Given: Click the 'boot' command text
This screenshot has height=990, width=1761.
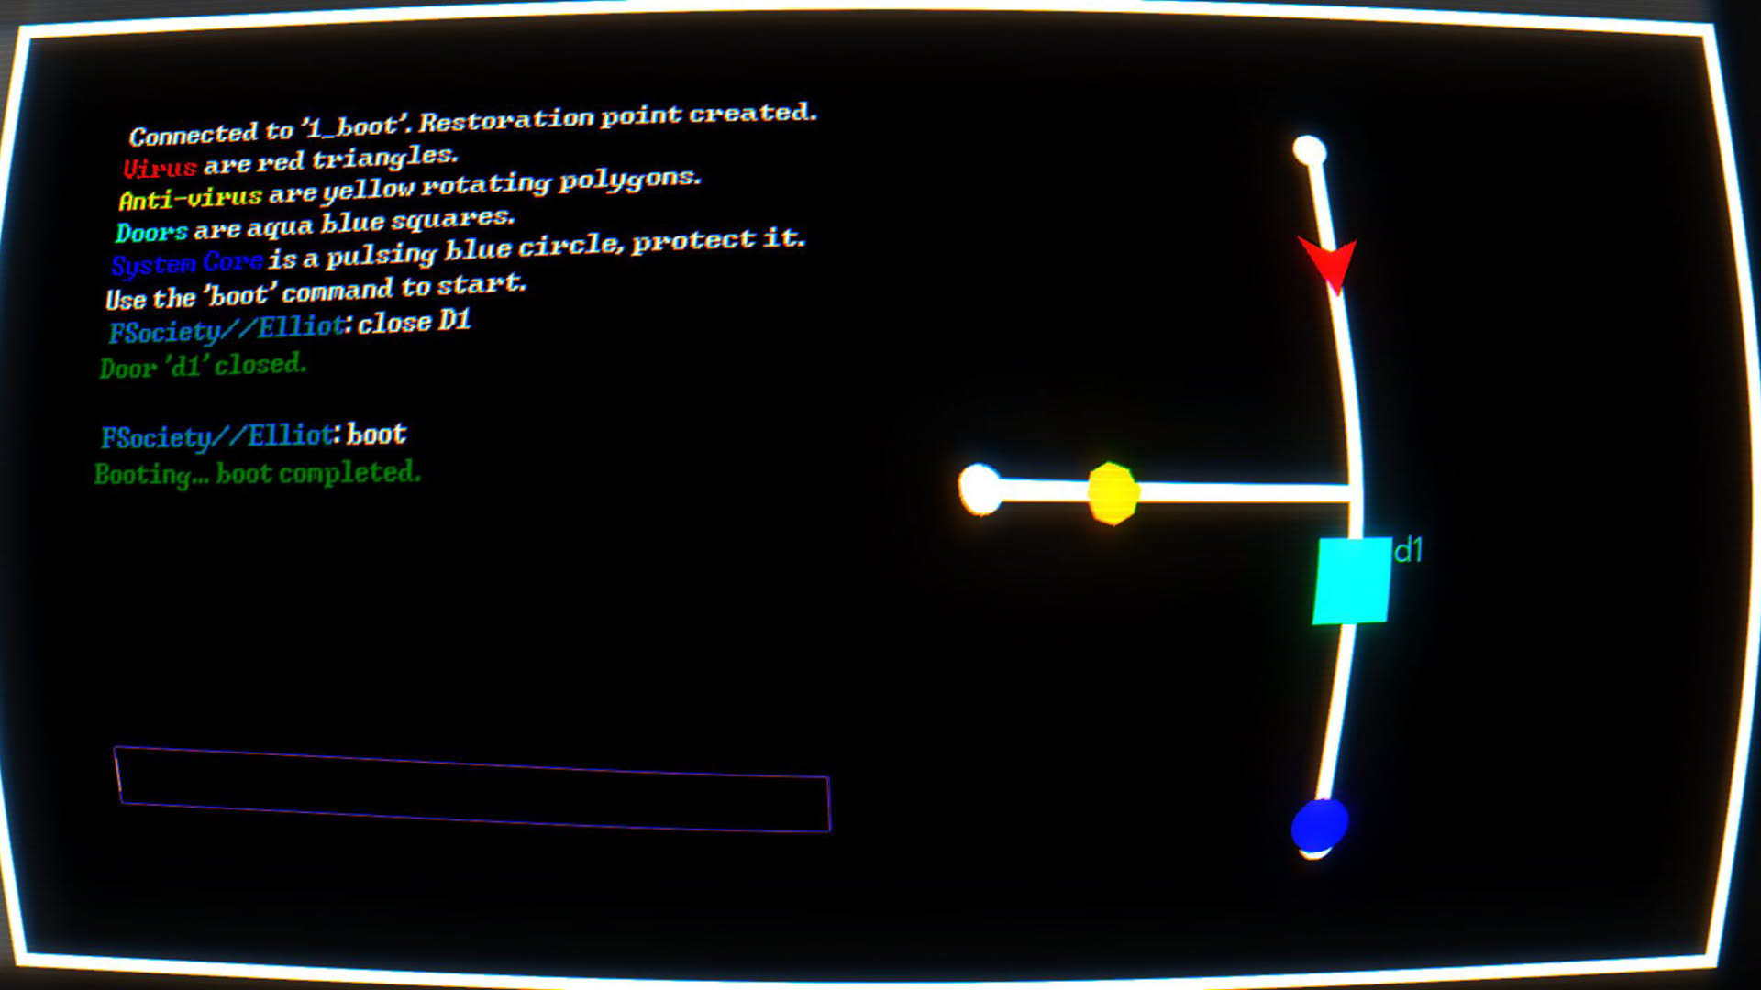Looking at the screenshot, I should point(376,434).
